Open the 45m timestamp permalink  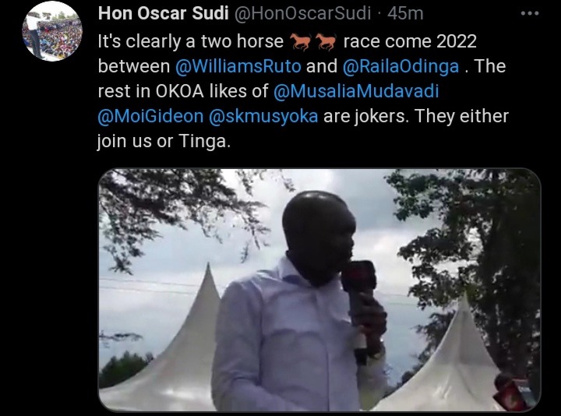point(405,13)
